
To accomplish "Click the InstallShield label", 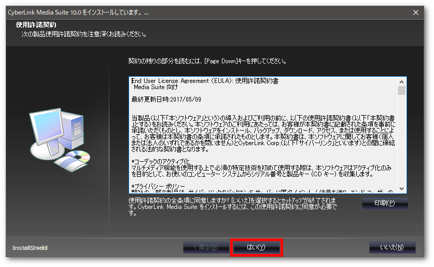I will point(30,248).
